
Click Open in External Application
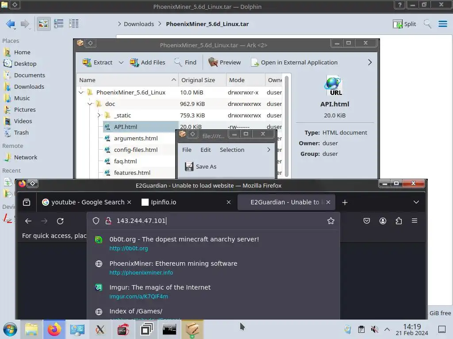point(294,62)
